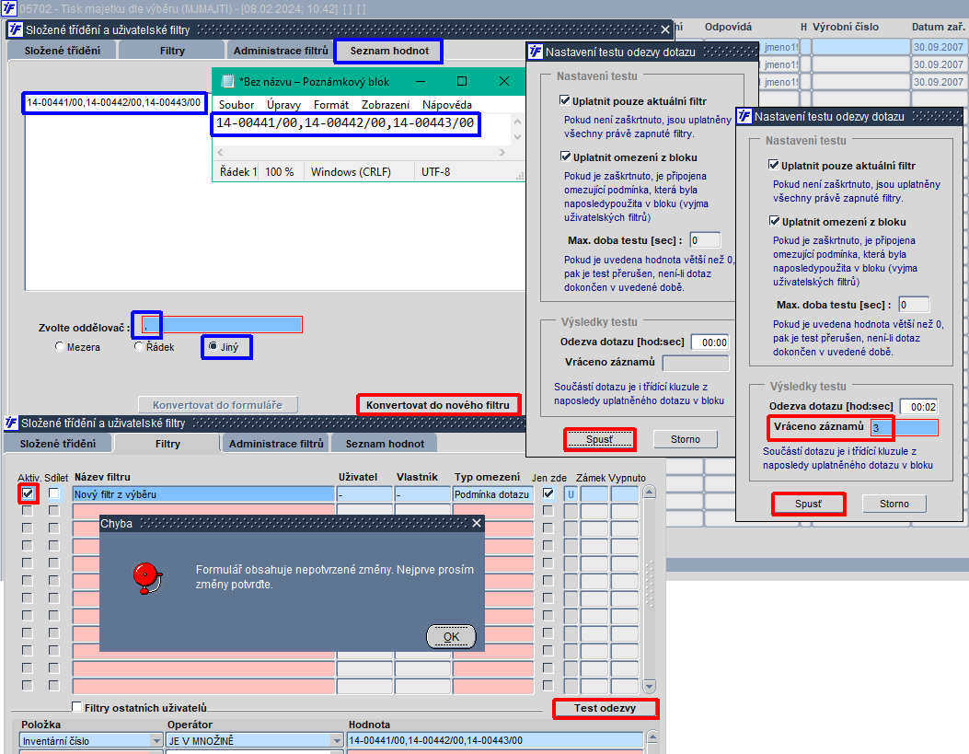Toggle Uplatnit pouze aktuální filtr in left dialog
Screen dimensions: 969x754
(x=564, y=100)
